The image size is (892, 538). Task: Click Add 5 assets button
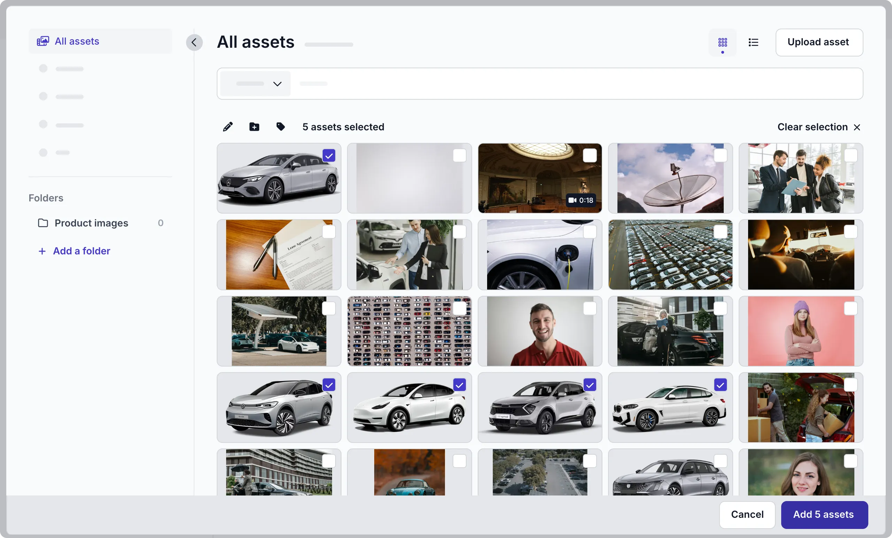pyautogui.click(x=824, y=514)
